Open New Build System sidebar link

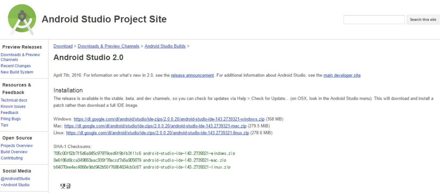pos(17,72)
